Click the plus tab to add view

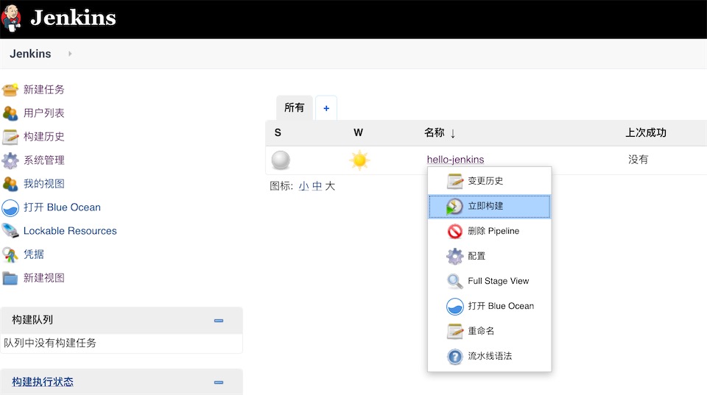point(326,108)
